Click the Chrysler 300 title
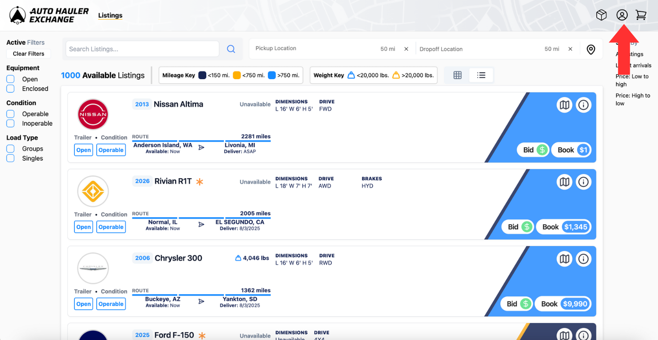 point(178,258)
